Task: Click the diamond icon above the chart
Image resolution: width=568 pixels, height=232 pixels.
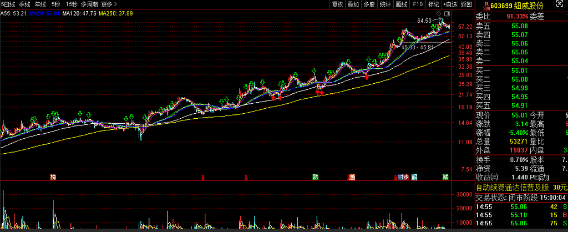Action: click(439, 13)
